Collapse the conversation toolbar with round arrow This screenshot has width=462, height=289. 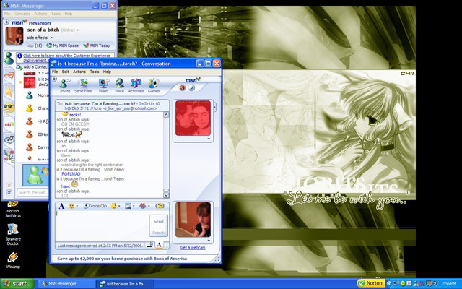tap(54, 79)
